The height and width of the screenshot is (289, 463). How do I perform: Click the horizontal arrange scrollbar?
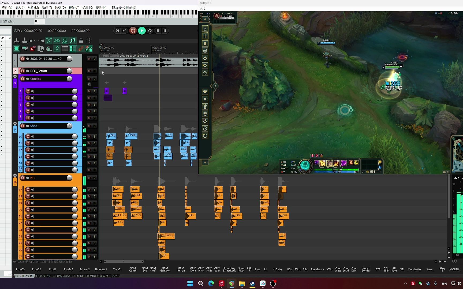pyautogui.click(x=124, y=261)
